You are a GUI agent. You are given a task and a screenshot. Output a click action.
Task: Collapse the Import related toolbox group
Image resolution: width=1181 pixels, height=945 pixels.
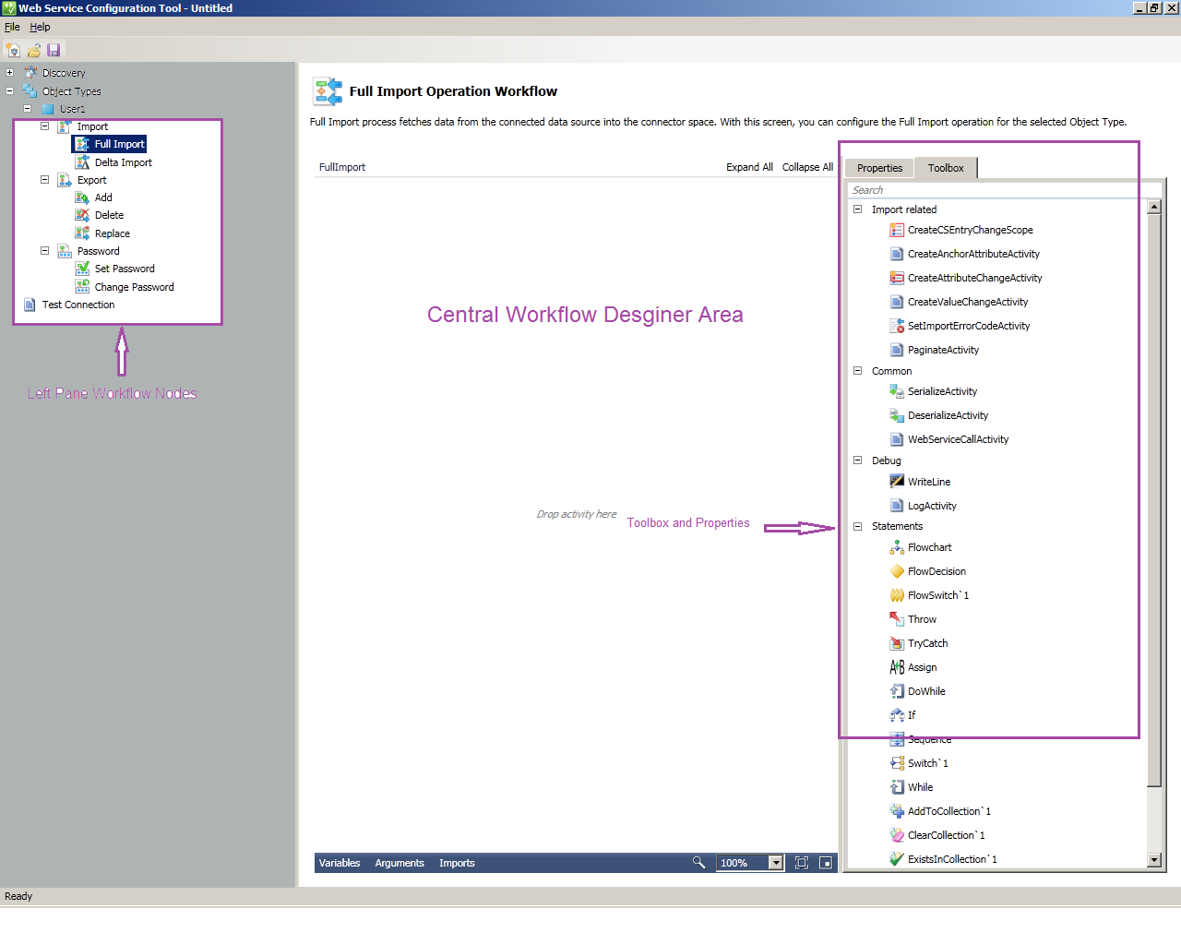tap(857, 209)
